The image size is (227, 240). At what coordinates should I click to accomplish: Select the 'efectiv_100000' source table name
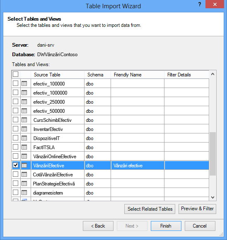pyautogui.click(x=49, y=84)
